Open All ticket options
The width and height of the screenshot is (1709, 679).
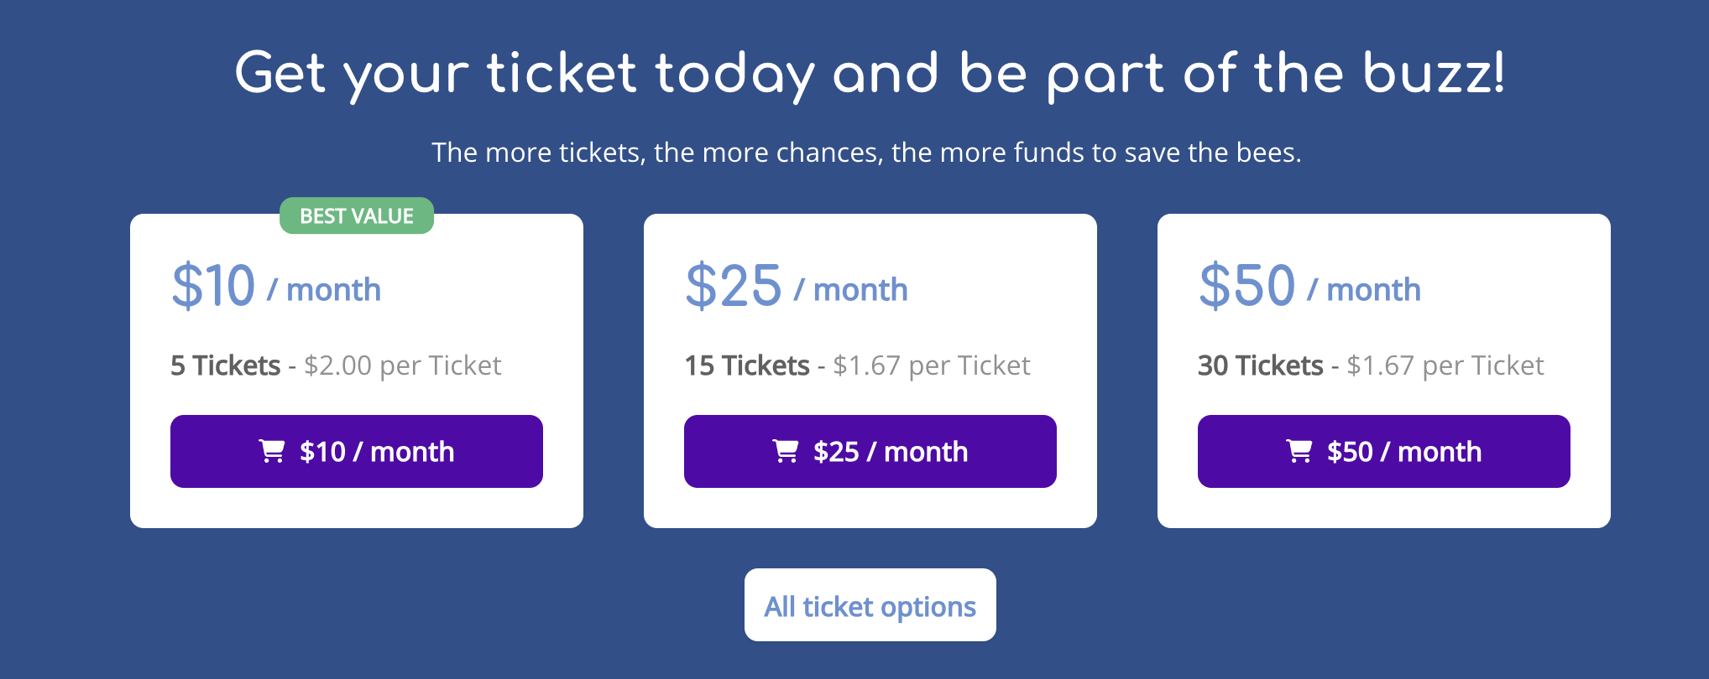870,605
